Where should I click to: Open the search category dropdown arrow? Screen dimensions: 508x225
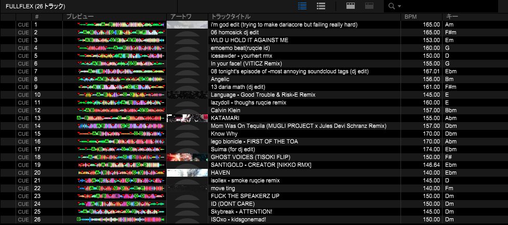click(399, 6)
